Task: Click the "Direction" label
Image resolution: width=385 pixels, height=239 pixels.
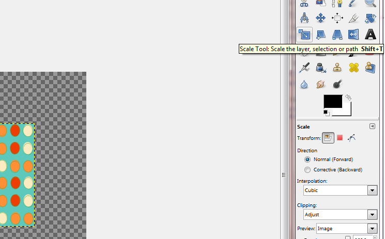Action: click(x=307, y=150)
